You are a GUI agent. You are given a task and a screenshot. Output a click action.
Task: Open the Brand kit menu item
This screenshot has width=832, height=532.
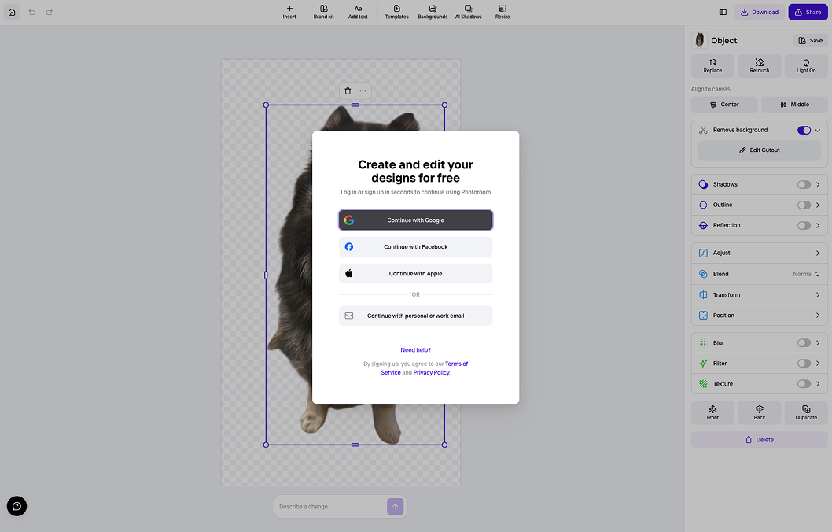pos(324,13)
